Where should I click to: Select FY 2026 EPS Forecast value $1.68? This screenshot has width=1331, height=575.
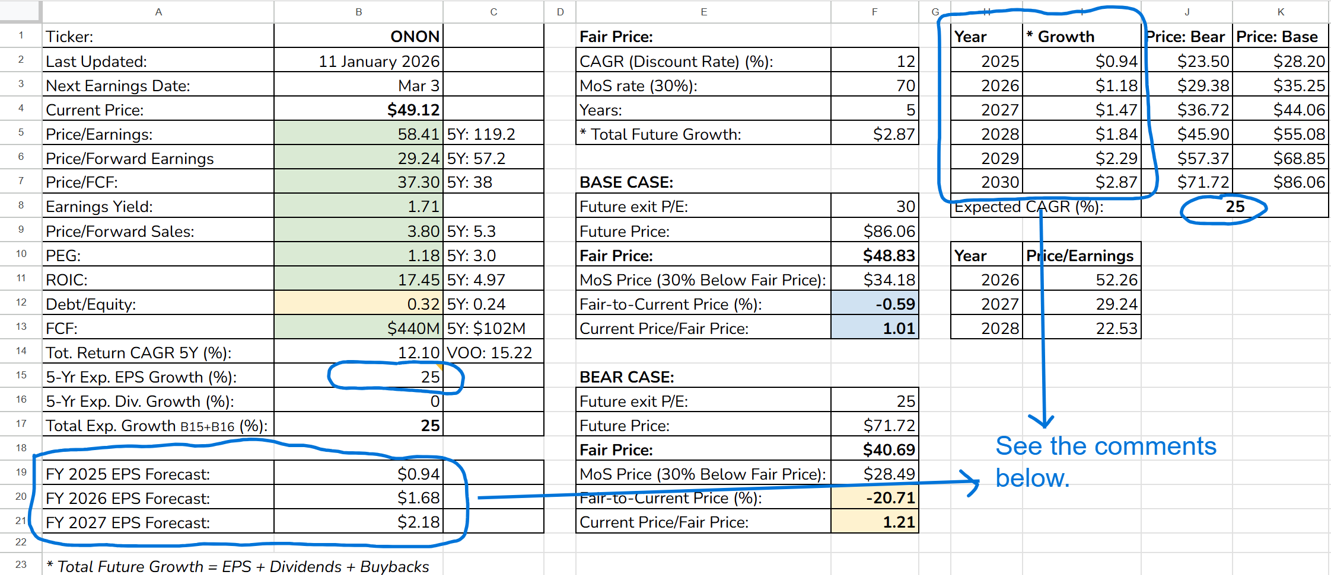point(358,498)
